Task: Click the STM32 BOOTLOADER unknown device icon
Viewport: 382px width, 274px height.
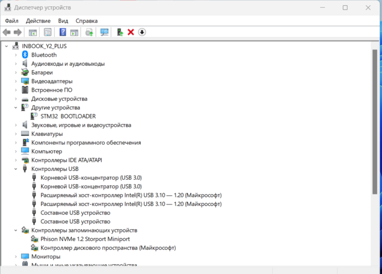Action: tap(34, 116)
